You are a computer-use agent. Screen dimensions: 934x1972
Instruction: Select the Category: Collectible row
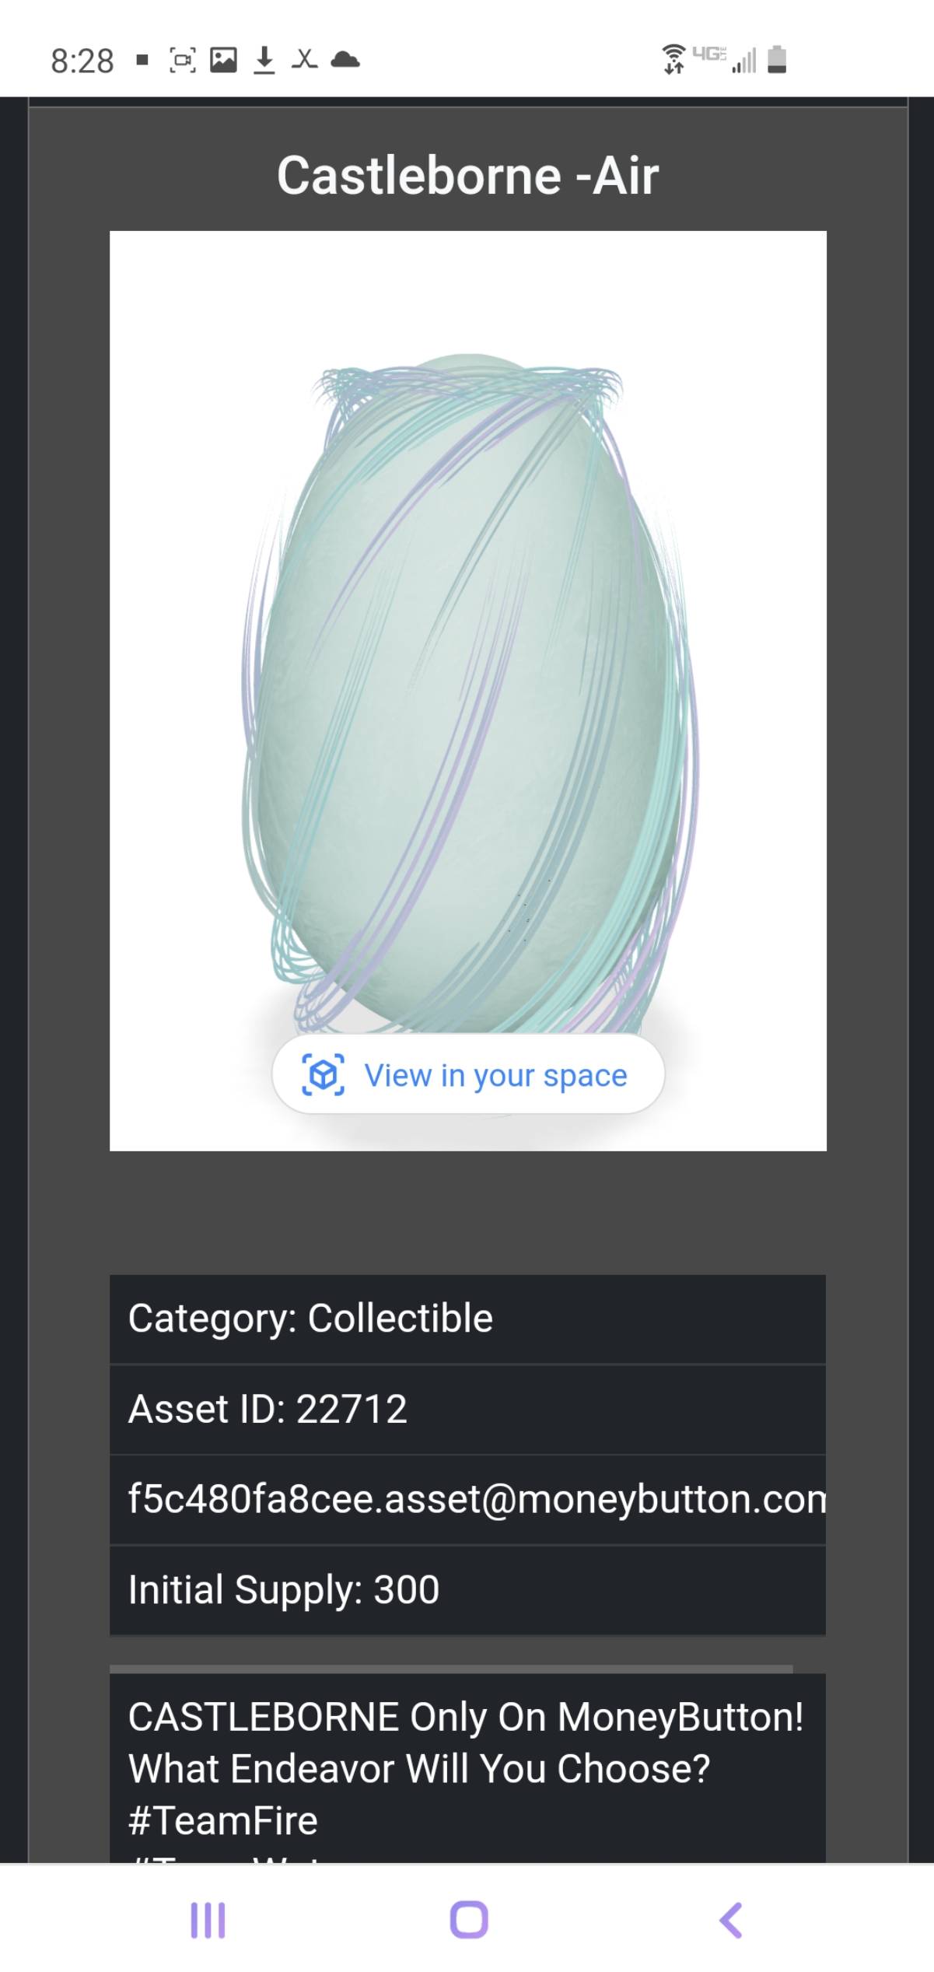(467, 1319)
